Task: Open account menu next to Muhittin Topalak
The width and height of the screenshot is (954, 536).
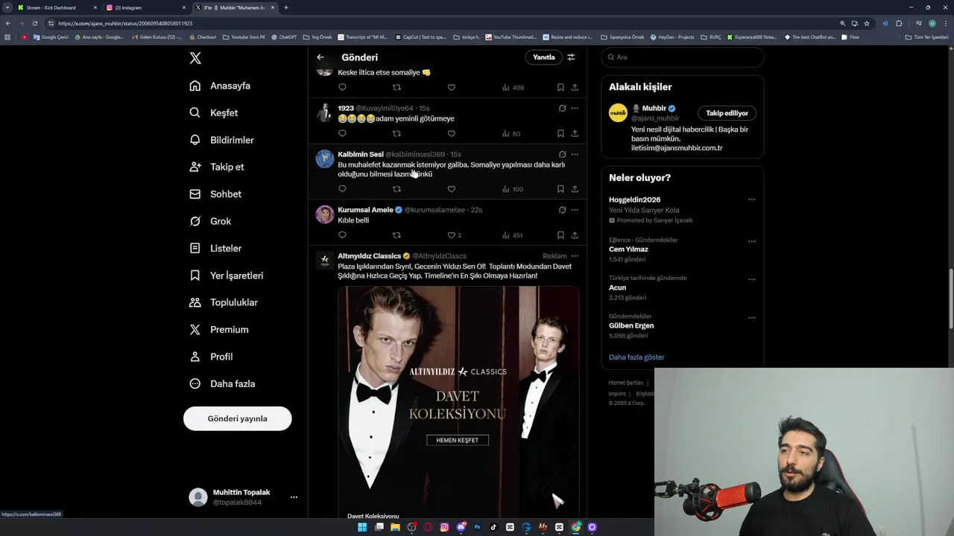Action: [294, 497]
